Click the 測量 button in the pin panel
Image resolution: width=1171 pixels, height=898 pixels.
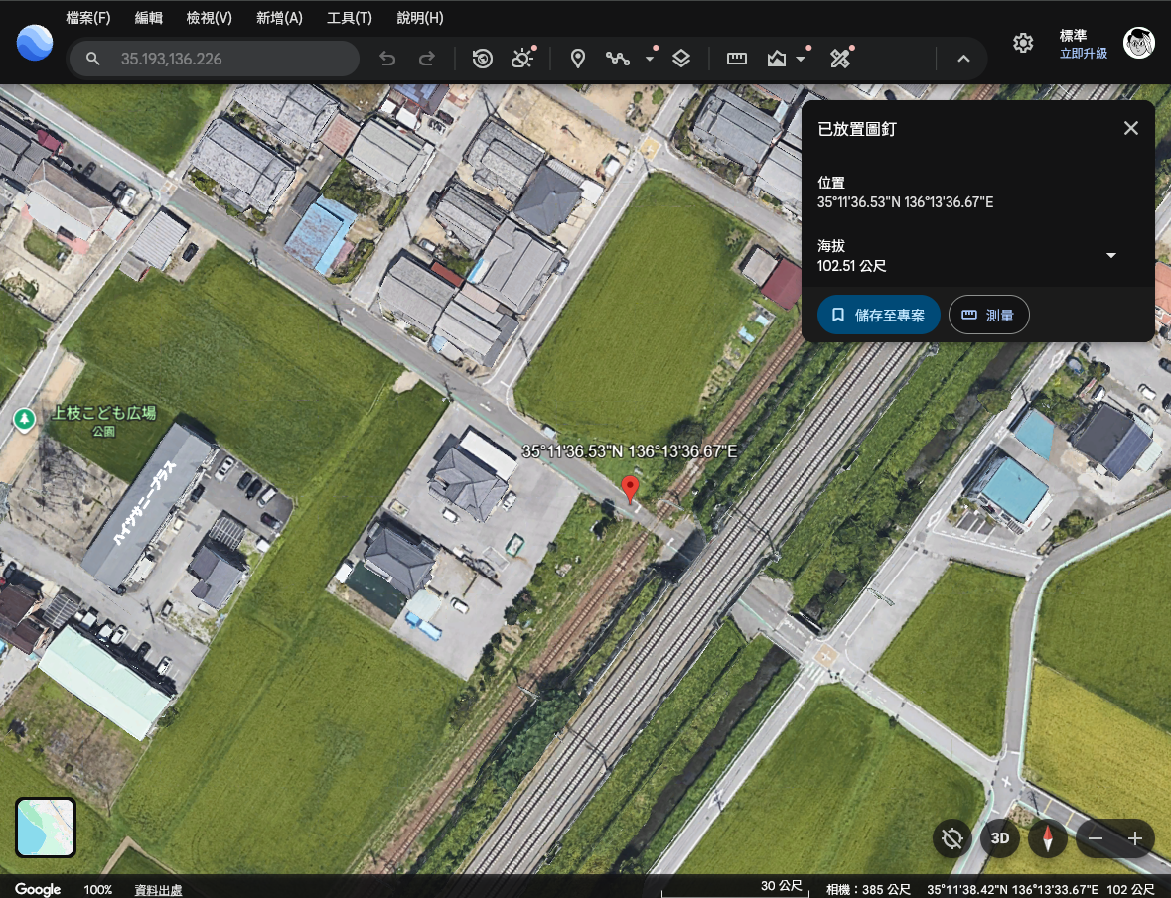click(x=989, y=316)
